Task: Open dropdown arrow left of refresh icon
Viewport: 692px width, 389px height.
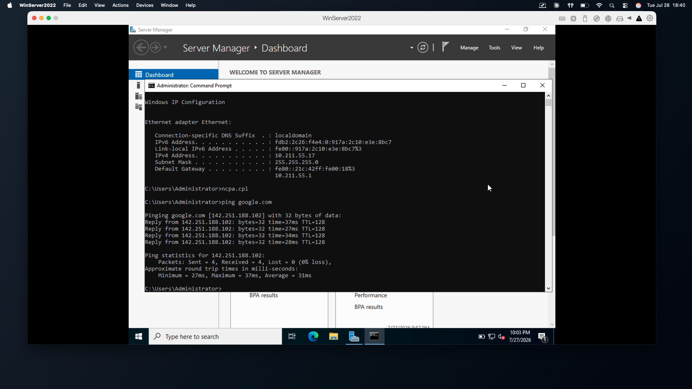Action: (412, 48)
